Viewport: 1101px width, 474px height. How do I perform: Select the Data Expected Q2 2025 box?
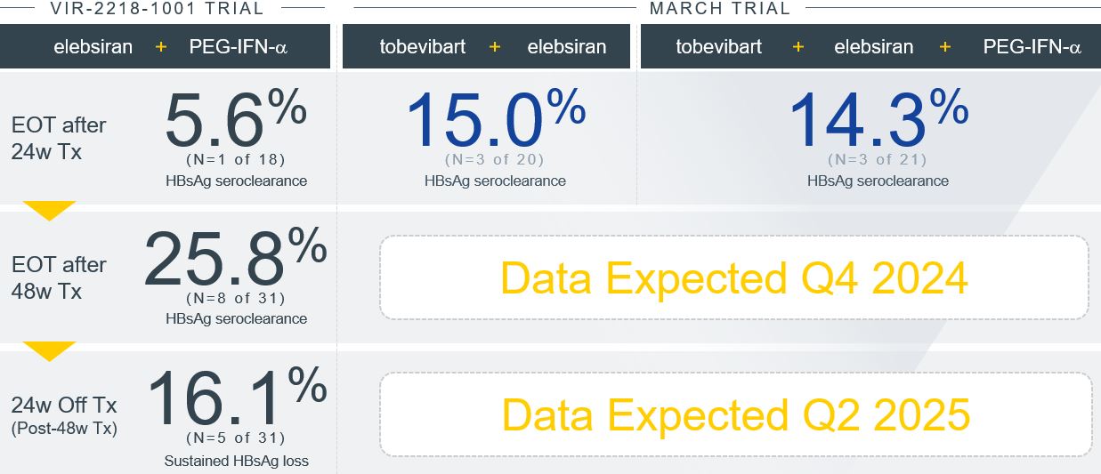click(x=735, y=414)
